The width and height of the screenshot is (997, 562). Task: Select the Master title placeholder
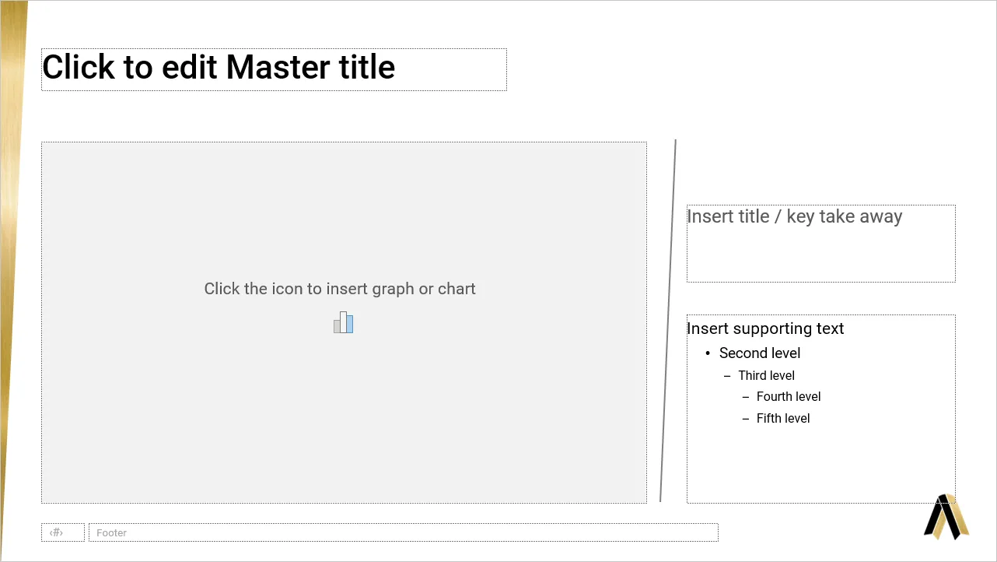[x=274, y=69]
